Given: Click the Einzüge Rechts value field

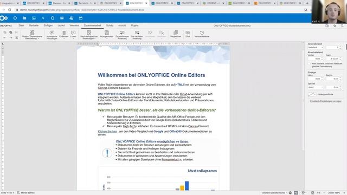Looking at the screenshot, I should [333, 79].
